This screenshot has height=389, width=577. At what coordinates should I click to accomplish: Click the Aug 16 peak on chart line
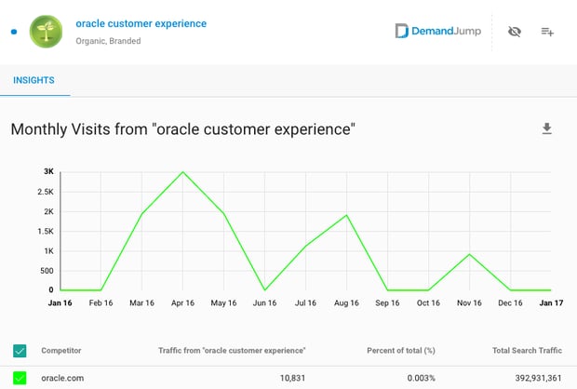click(346, 215)
